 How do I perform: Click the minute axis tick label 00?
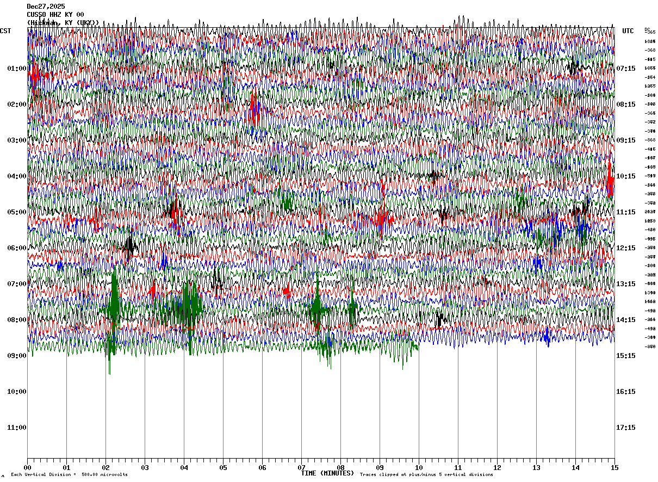[x=27, y=467]
